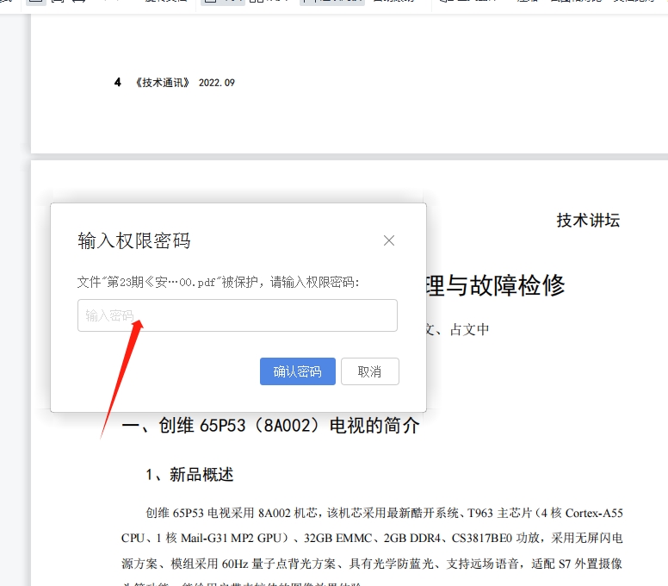Close the 输入权限密码 dialog
Screen dimensions: 668x586
click(388, 240)
